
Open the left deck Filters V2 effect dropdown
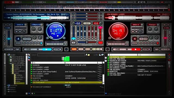pos(42,24)
